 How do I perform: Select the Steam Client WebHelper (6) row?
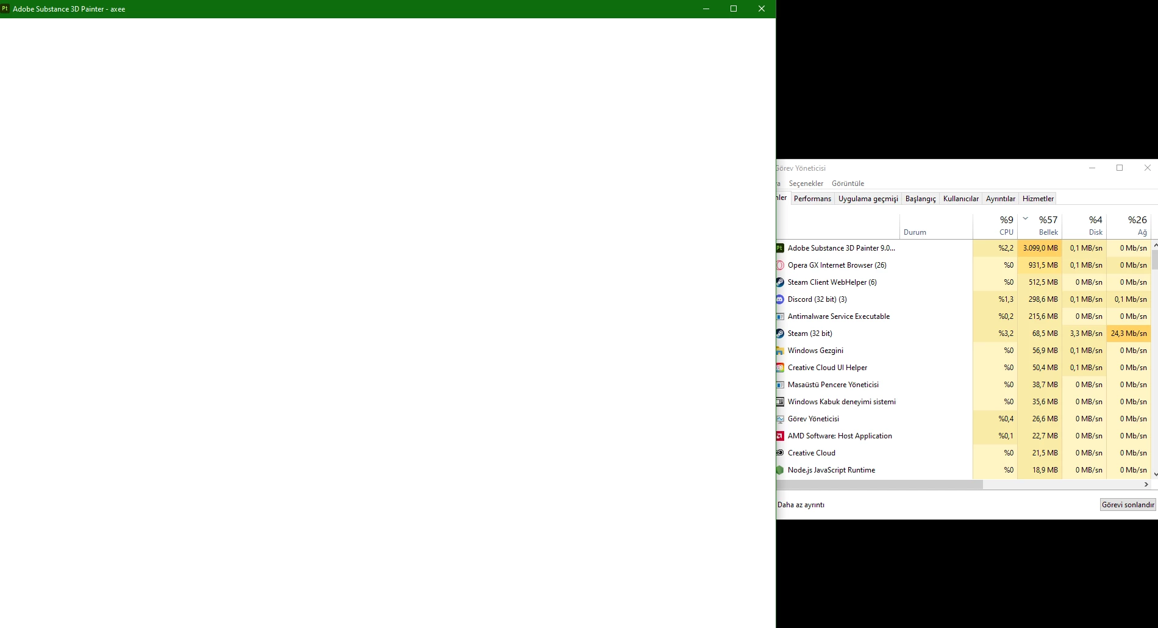[963, 282]
